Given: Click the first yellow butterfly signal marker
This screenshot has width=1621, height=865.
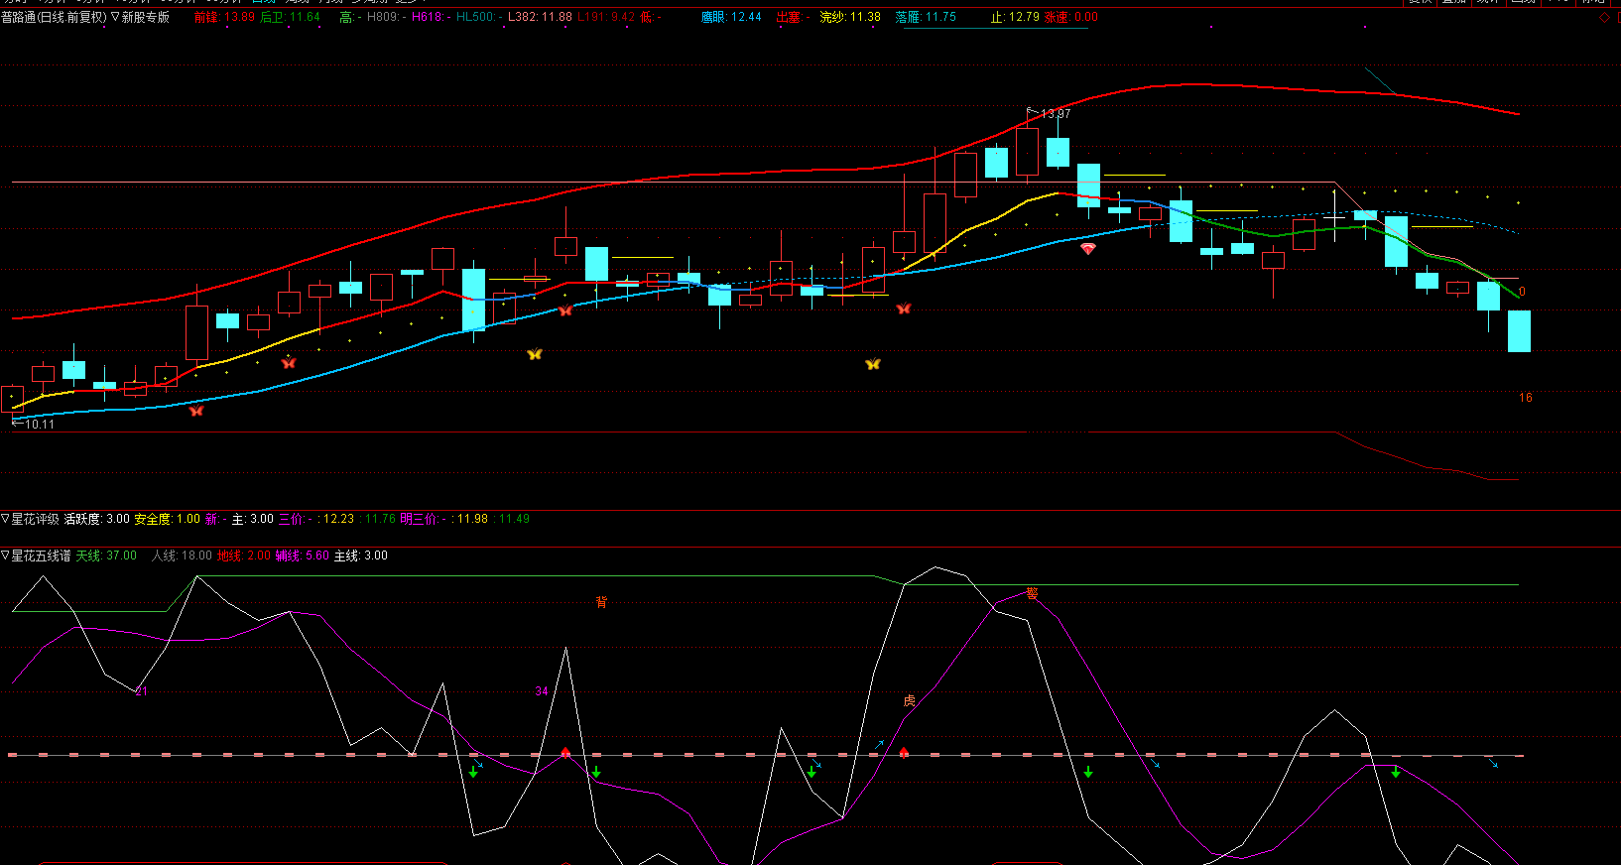Looking at the screenshot, I should pos(535,354).
